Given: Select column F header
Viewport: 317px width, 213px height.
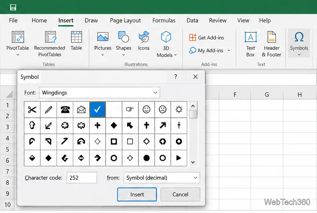Looking at the screenshot, I should point(235,94).
